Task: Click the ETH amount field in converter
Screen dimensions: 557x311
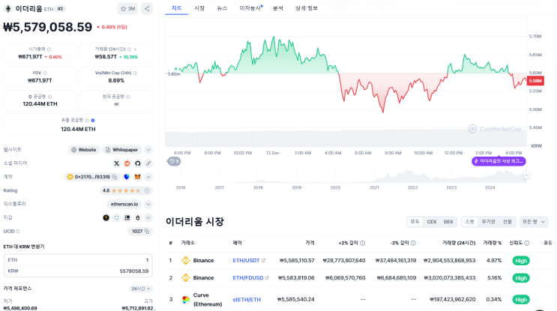Action: click(78, 260)
